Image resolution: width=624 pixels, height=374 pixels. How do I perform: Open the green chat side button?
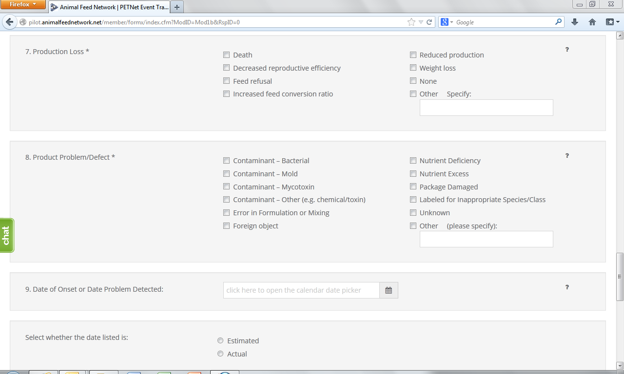6,235
